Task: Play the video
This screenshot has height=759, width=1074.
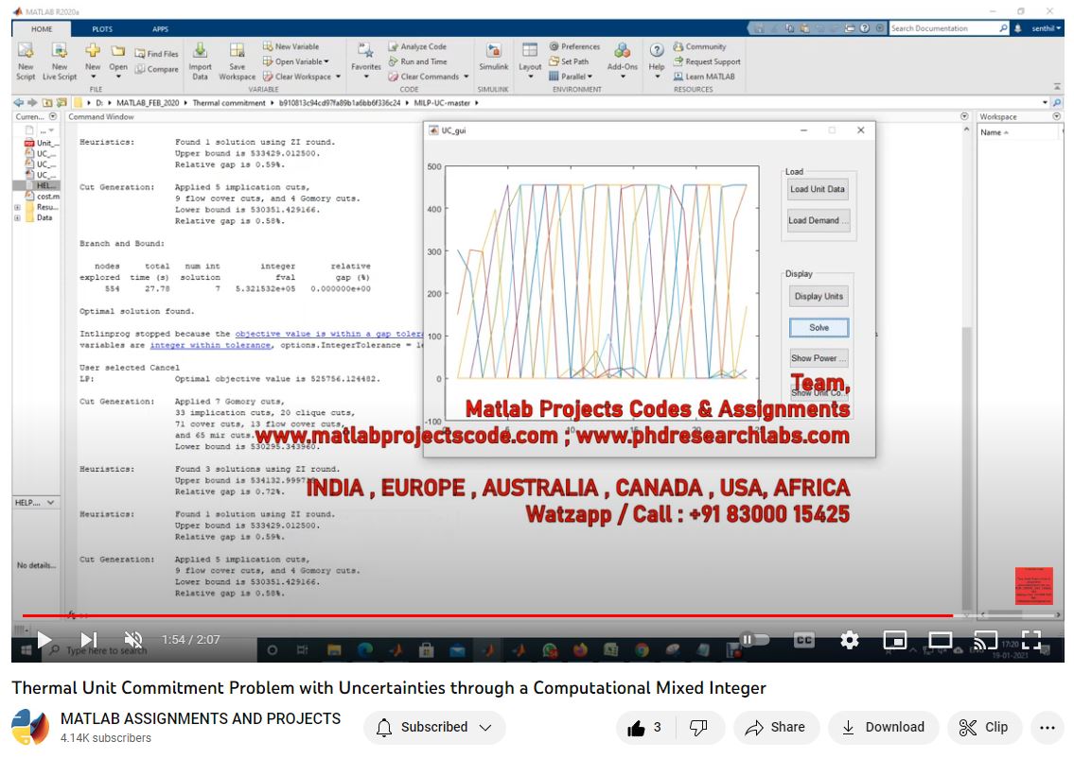Action: pos(44,640)
